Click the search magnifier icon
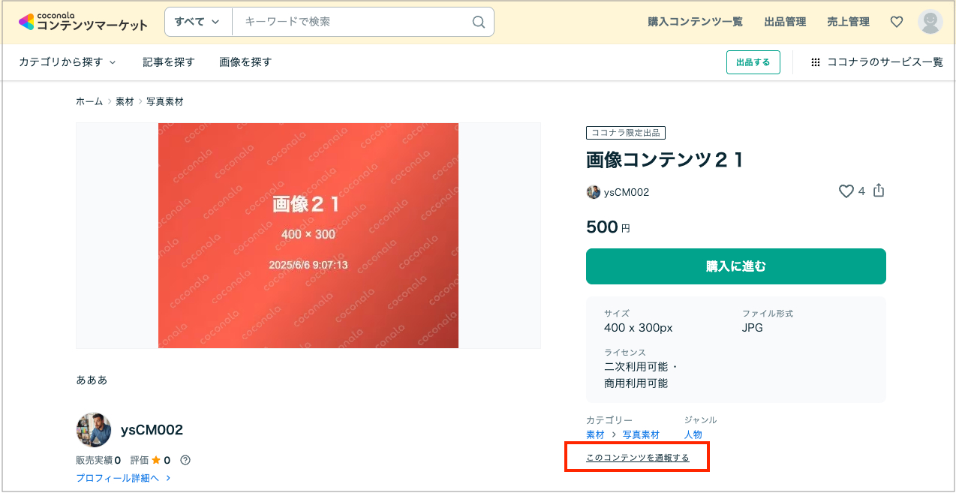The image size is (956, 493). click(478, 22)
